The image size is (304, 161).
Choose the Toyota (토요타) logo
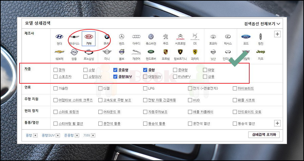pos(213,36)
